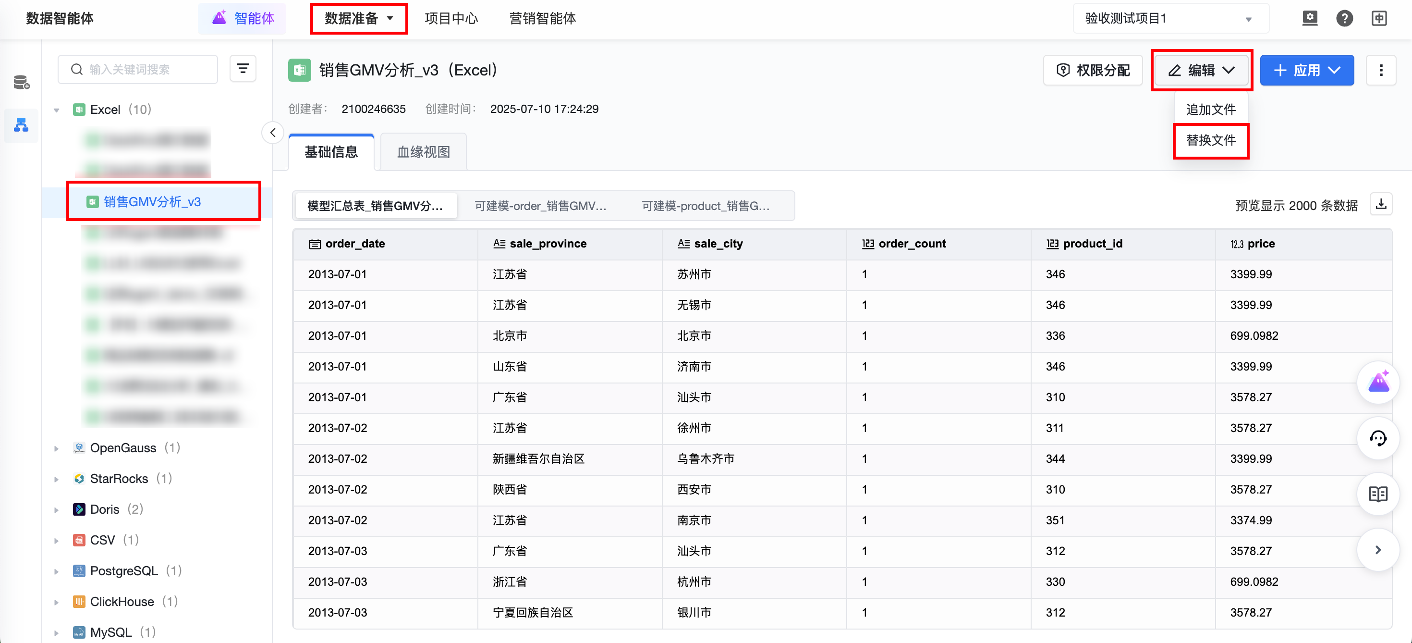
Task: Collapse the left tree panel arrow
Action: (x=272, y=133)
